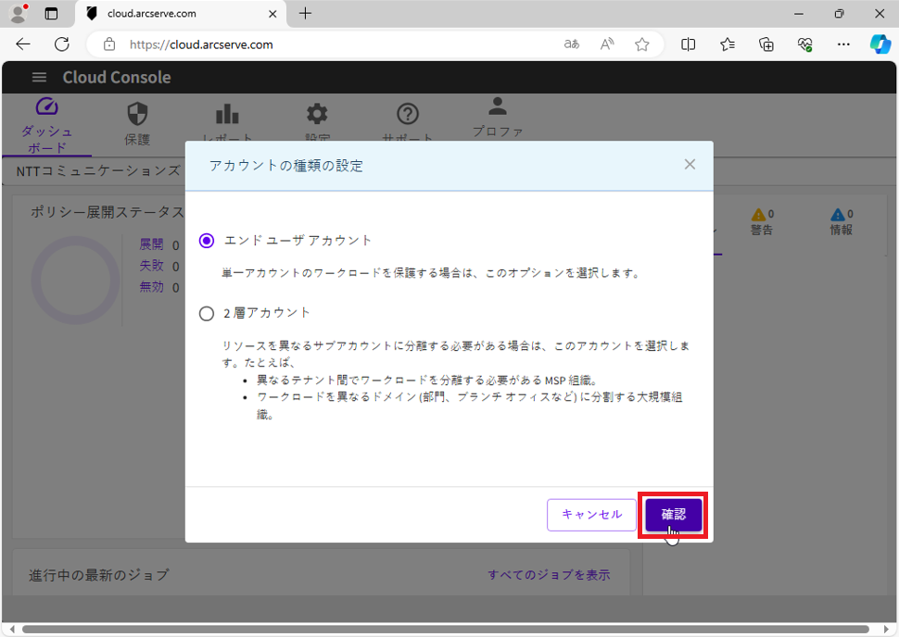The width and height of the screenshot is (899, 637).
Task: Open the Protection shield icon
Action: click(137, 114)
